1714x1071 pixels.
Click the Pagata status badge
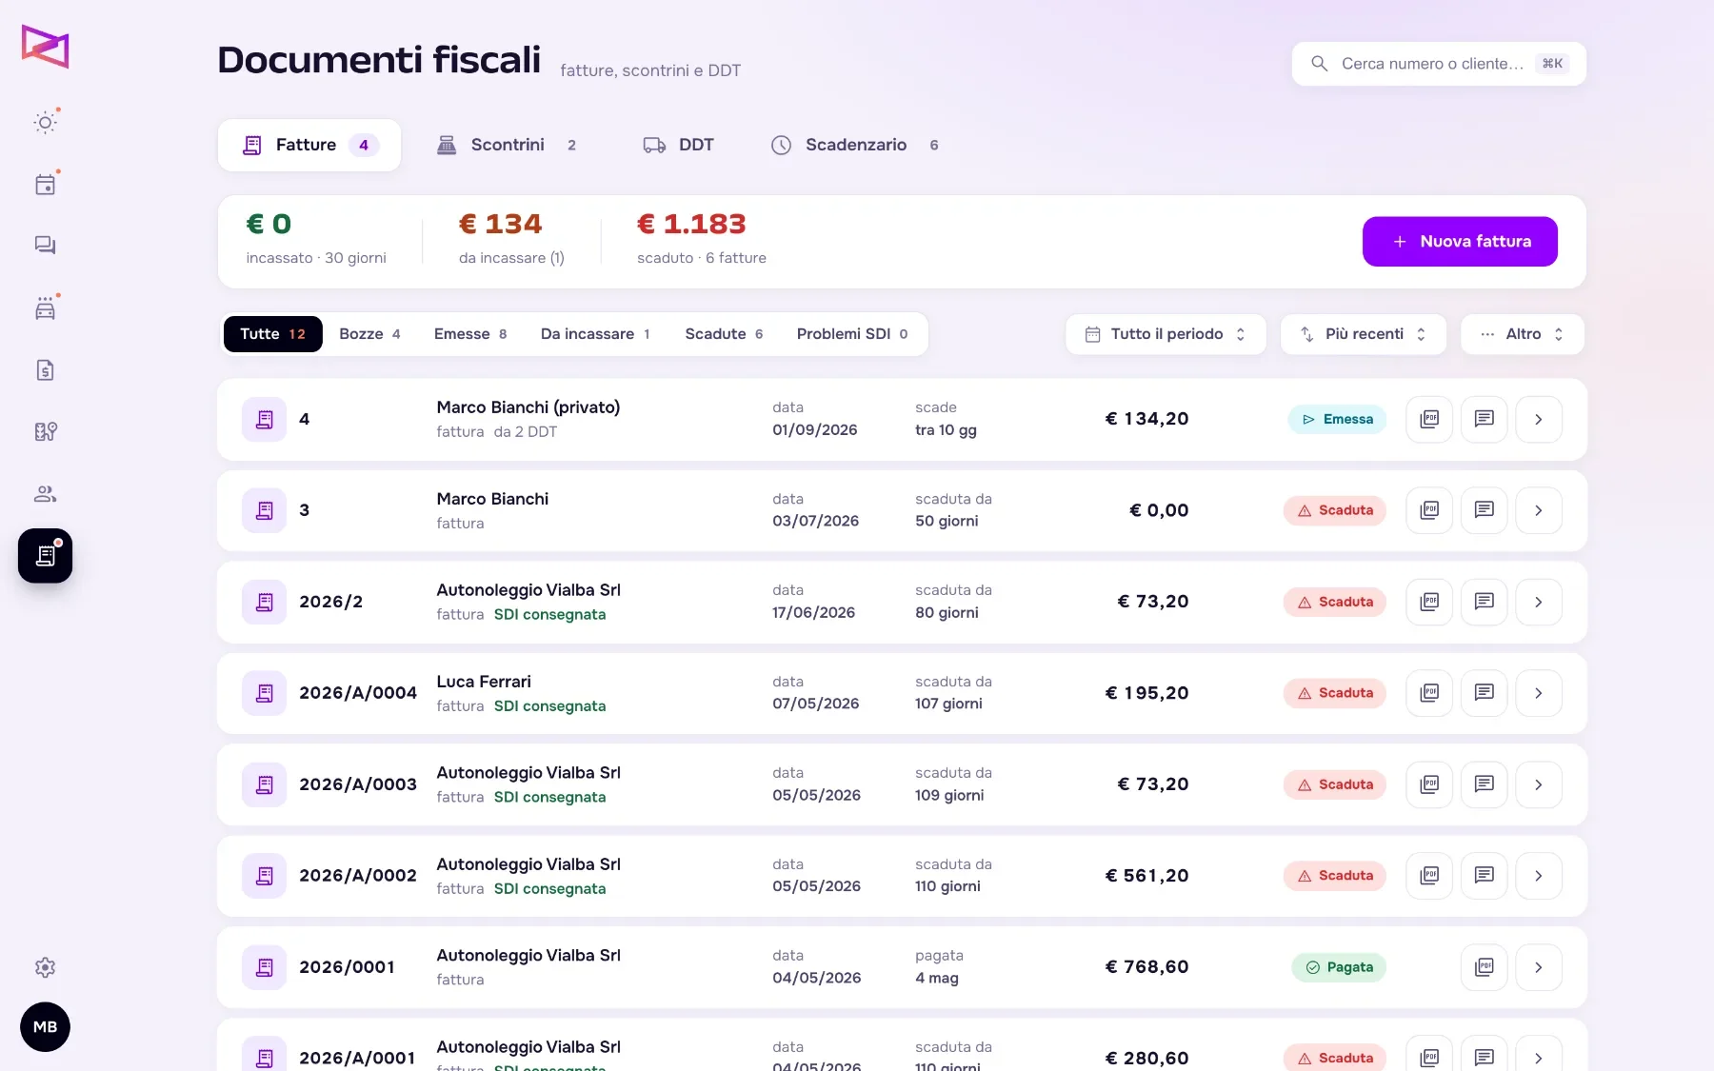(x=1339, y=968)
